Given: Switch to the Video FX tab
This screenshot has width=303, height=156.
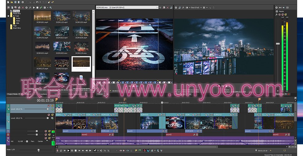Looking at the screenshot, I should pos(58,94).
